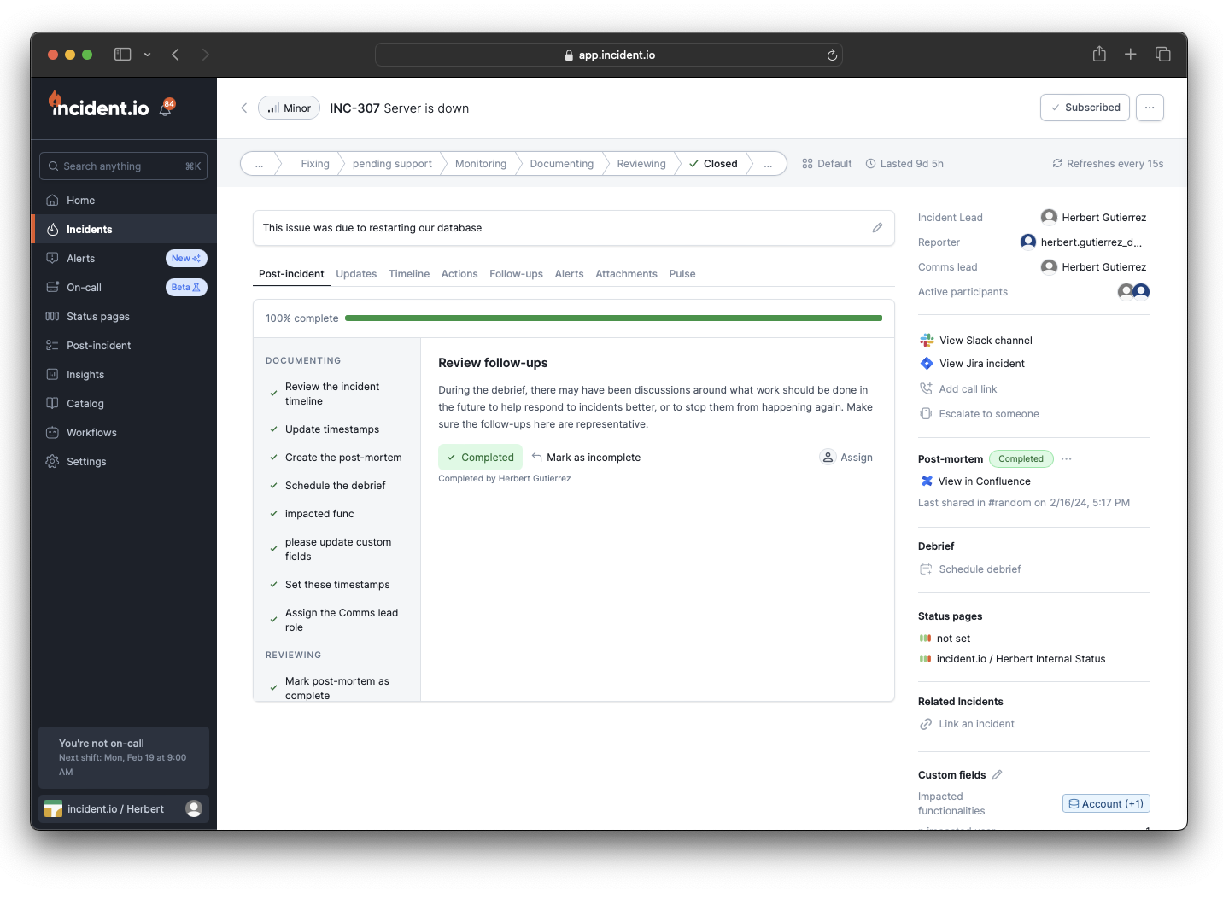Open the Follow-ups tab

point(516,274)
